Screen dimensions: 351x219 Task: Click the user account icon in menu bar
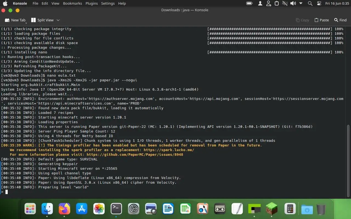click(260, 3)
